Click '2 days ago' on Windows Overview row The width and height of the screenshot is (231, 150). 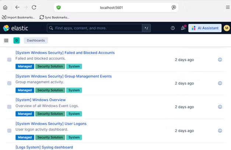[184, 107]
